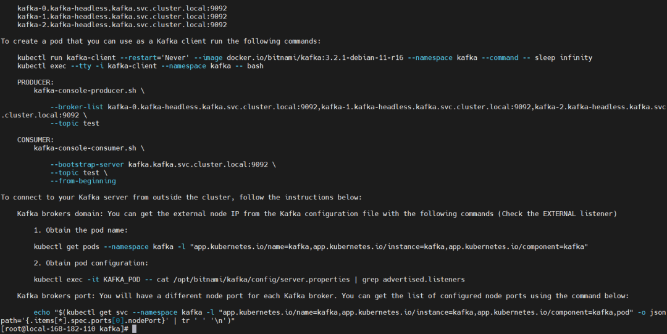Click the 'kubectl exec --tty -i kafka-client' line
This screenshot has width=667, height=334.
(x=140, y=66)
